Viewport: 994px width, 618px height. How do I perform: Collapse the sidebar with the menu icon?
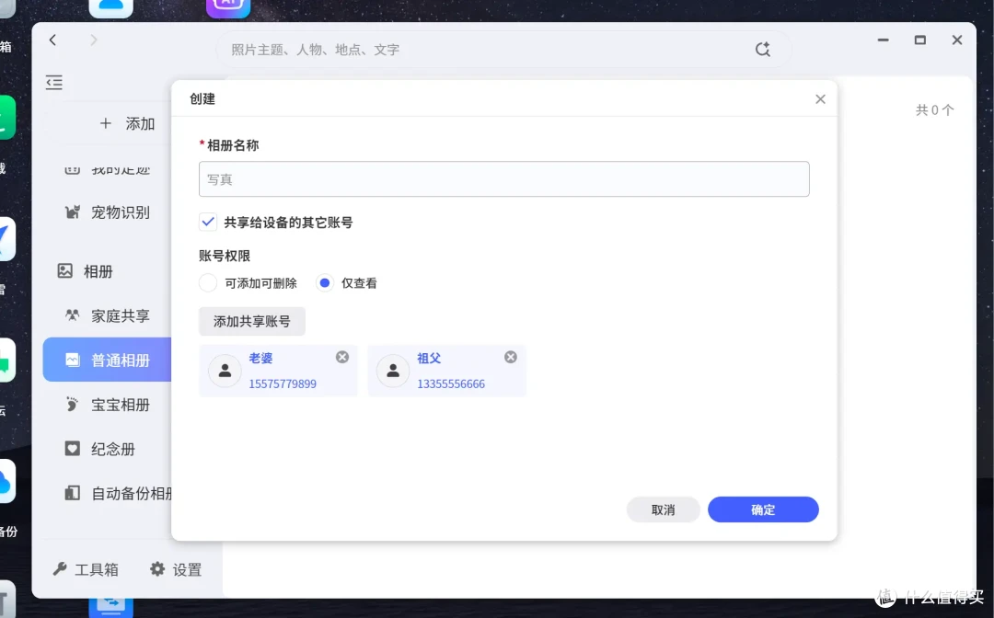tap(54, 83)
